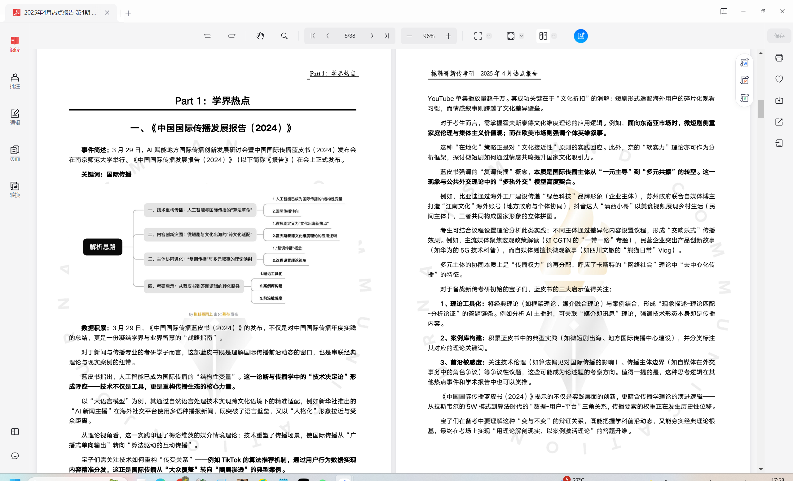The image size is (793, 481).
Task: Click the zoom in plus button
Action: [x=448, y=36]
